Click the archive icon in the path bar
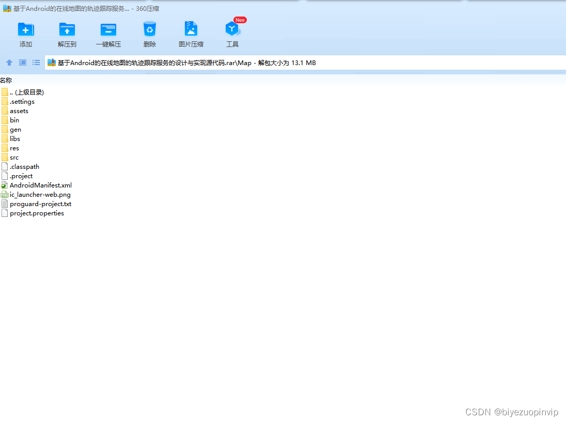This screenshot has height=422, width=566. tap(52, 63)
